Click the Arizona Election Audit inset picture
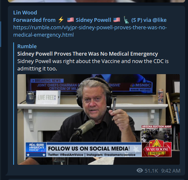The height and width of the screenshot is (180, 188). (x=157, y=133)
